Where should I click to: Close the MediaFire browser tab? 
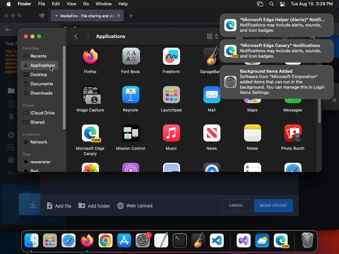point(119,16)
